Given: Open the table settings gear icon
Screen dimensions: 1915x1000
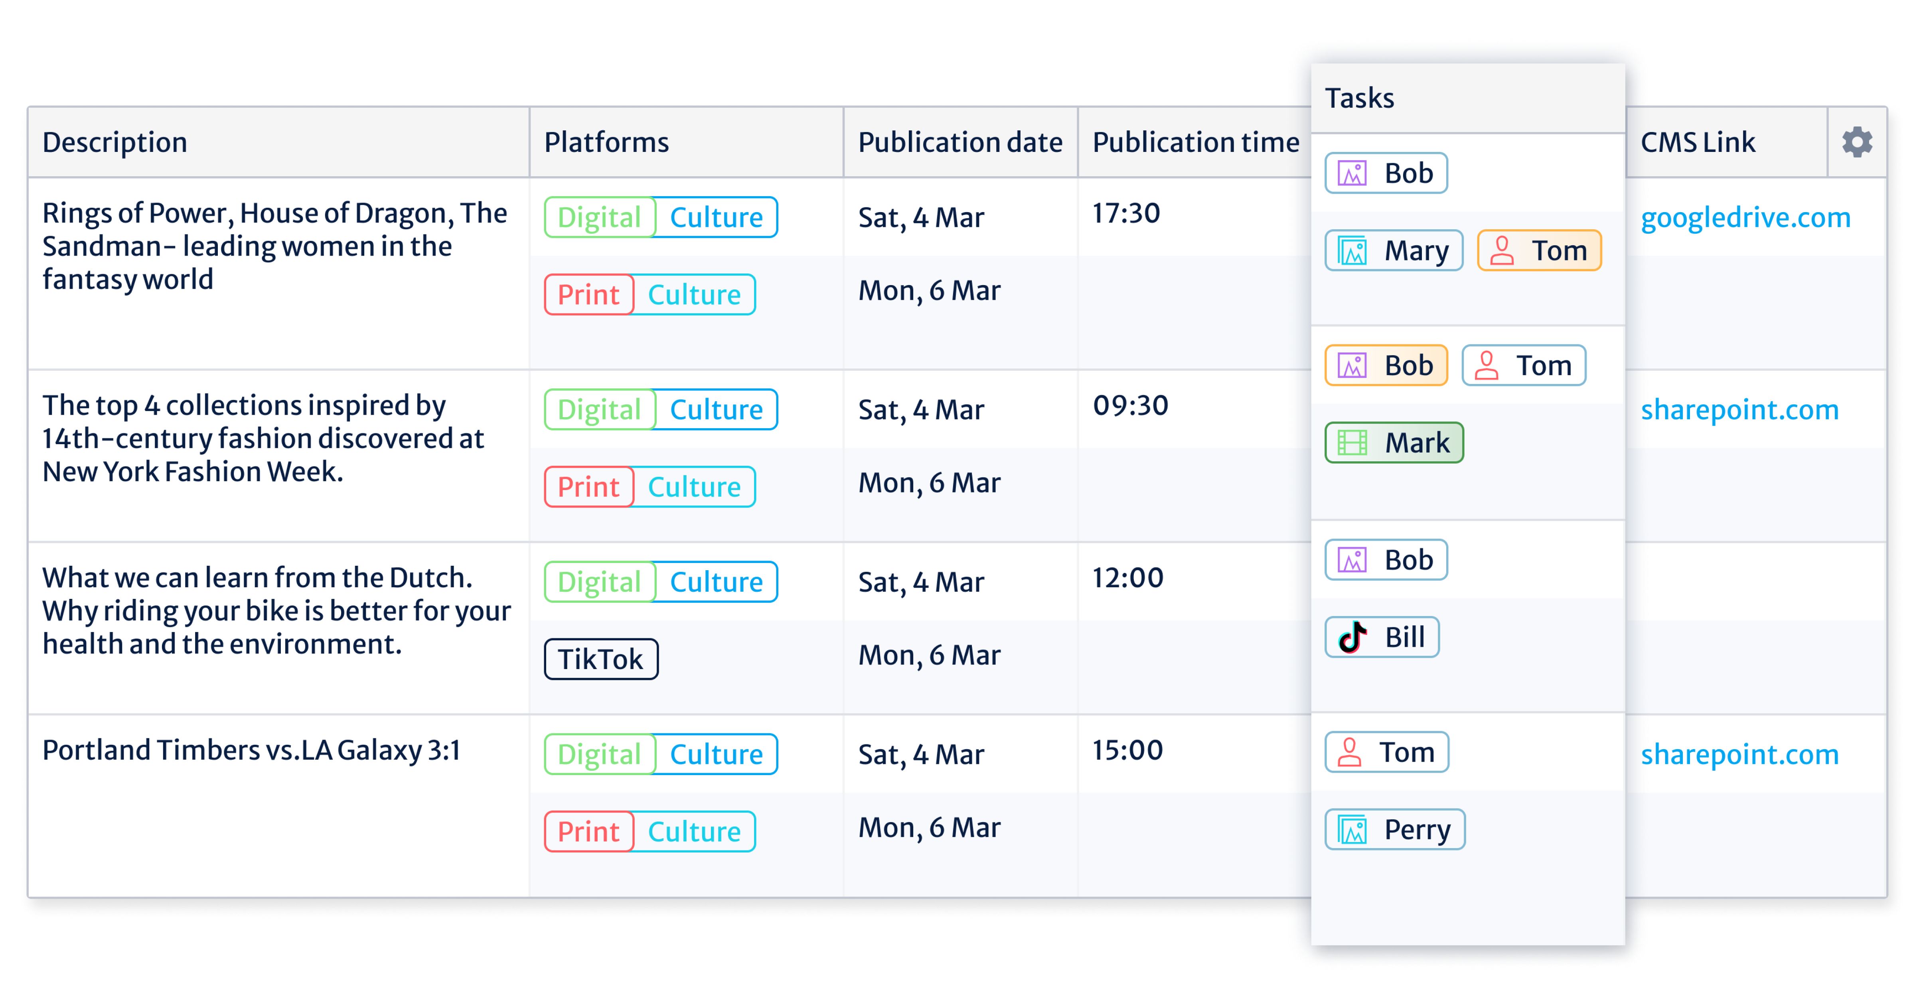Looking at the screenshot, I should click(1856, 142).
